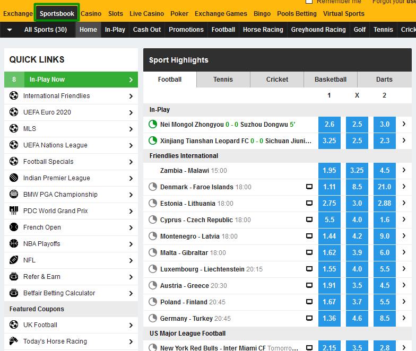Screen dimensions: 416x351
Task: Bet on Poland win at odds 1.67
Action: point(329,302)
